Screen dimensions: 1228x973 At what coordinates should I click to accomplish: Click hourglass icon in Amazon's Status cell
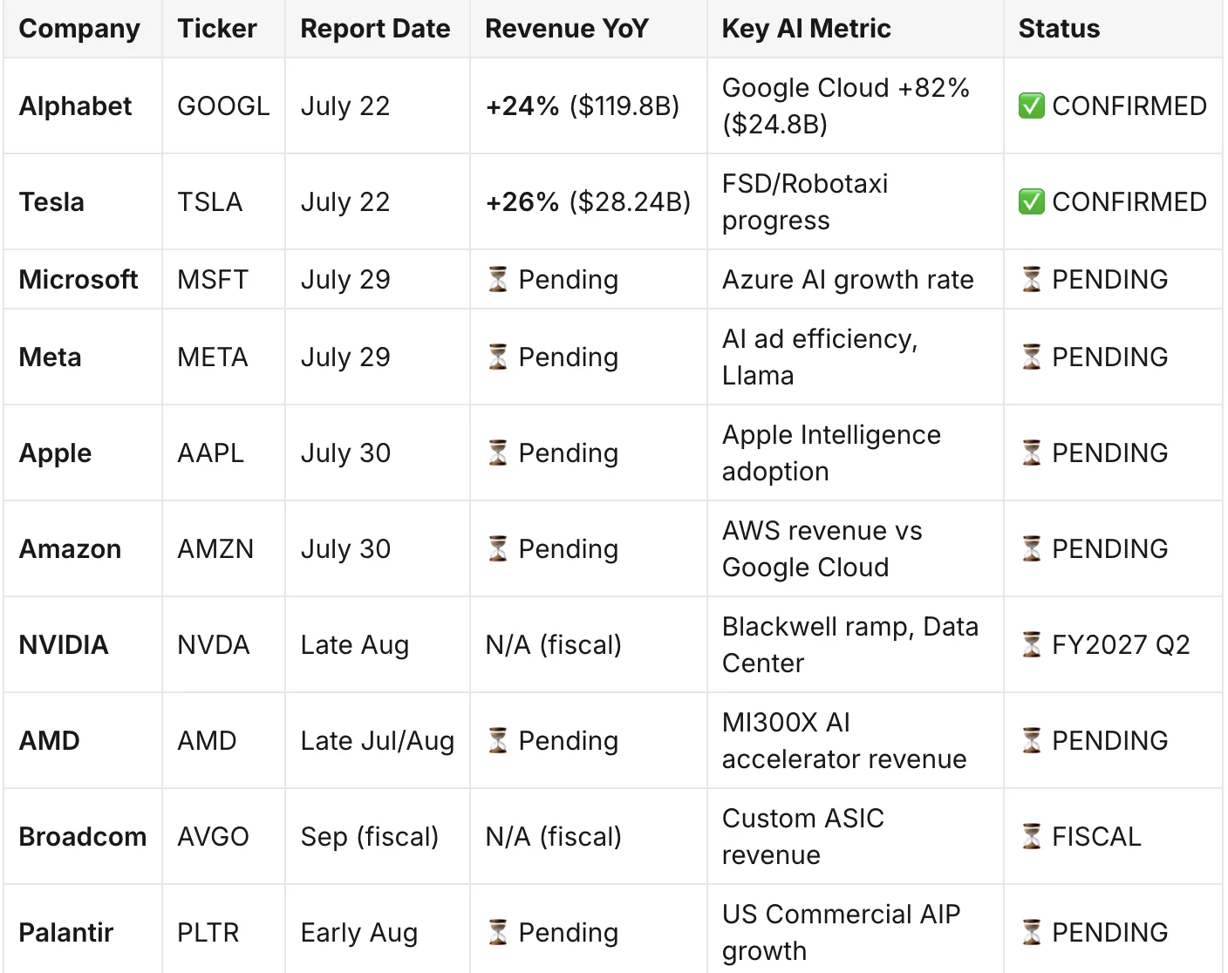tap(1032, 549)
